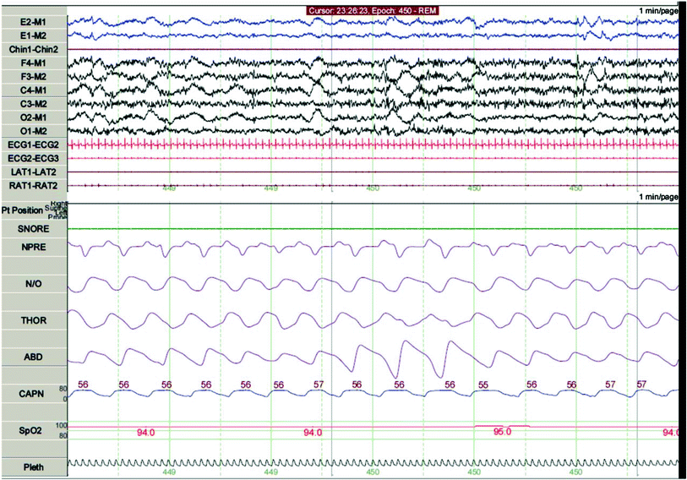
Task: Click the C3-M2 EEG channel label
Action: (x=33, y=104)
